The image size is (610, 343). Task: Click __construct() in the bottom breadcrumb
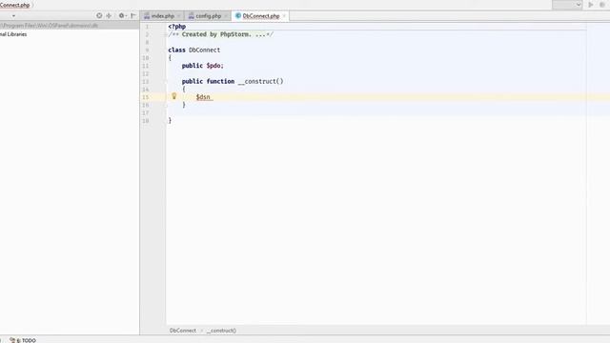[x=221, y=331]
